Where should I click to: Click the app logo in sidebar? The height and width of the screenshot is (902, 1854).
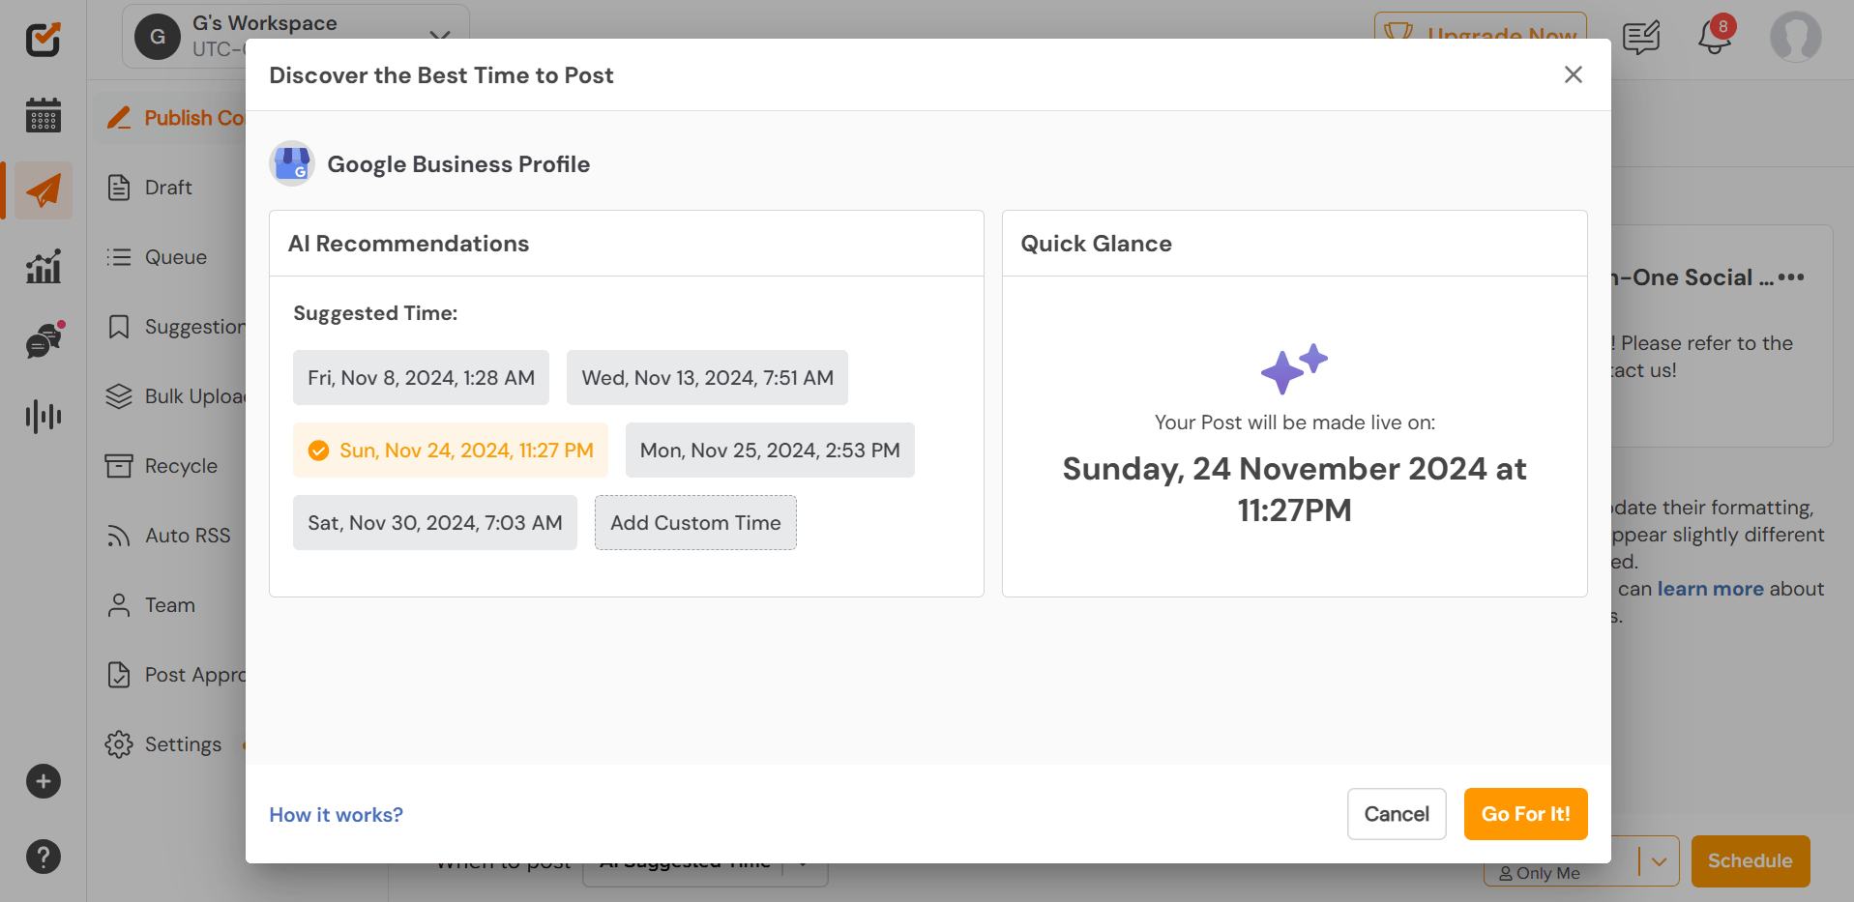pos(43,39)
